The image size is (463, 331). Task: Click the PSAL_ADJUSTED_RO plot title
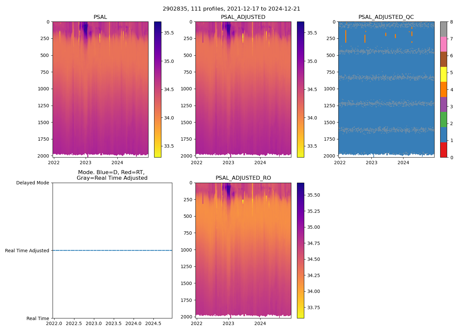243,178
